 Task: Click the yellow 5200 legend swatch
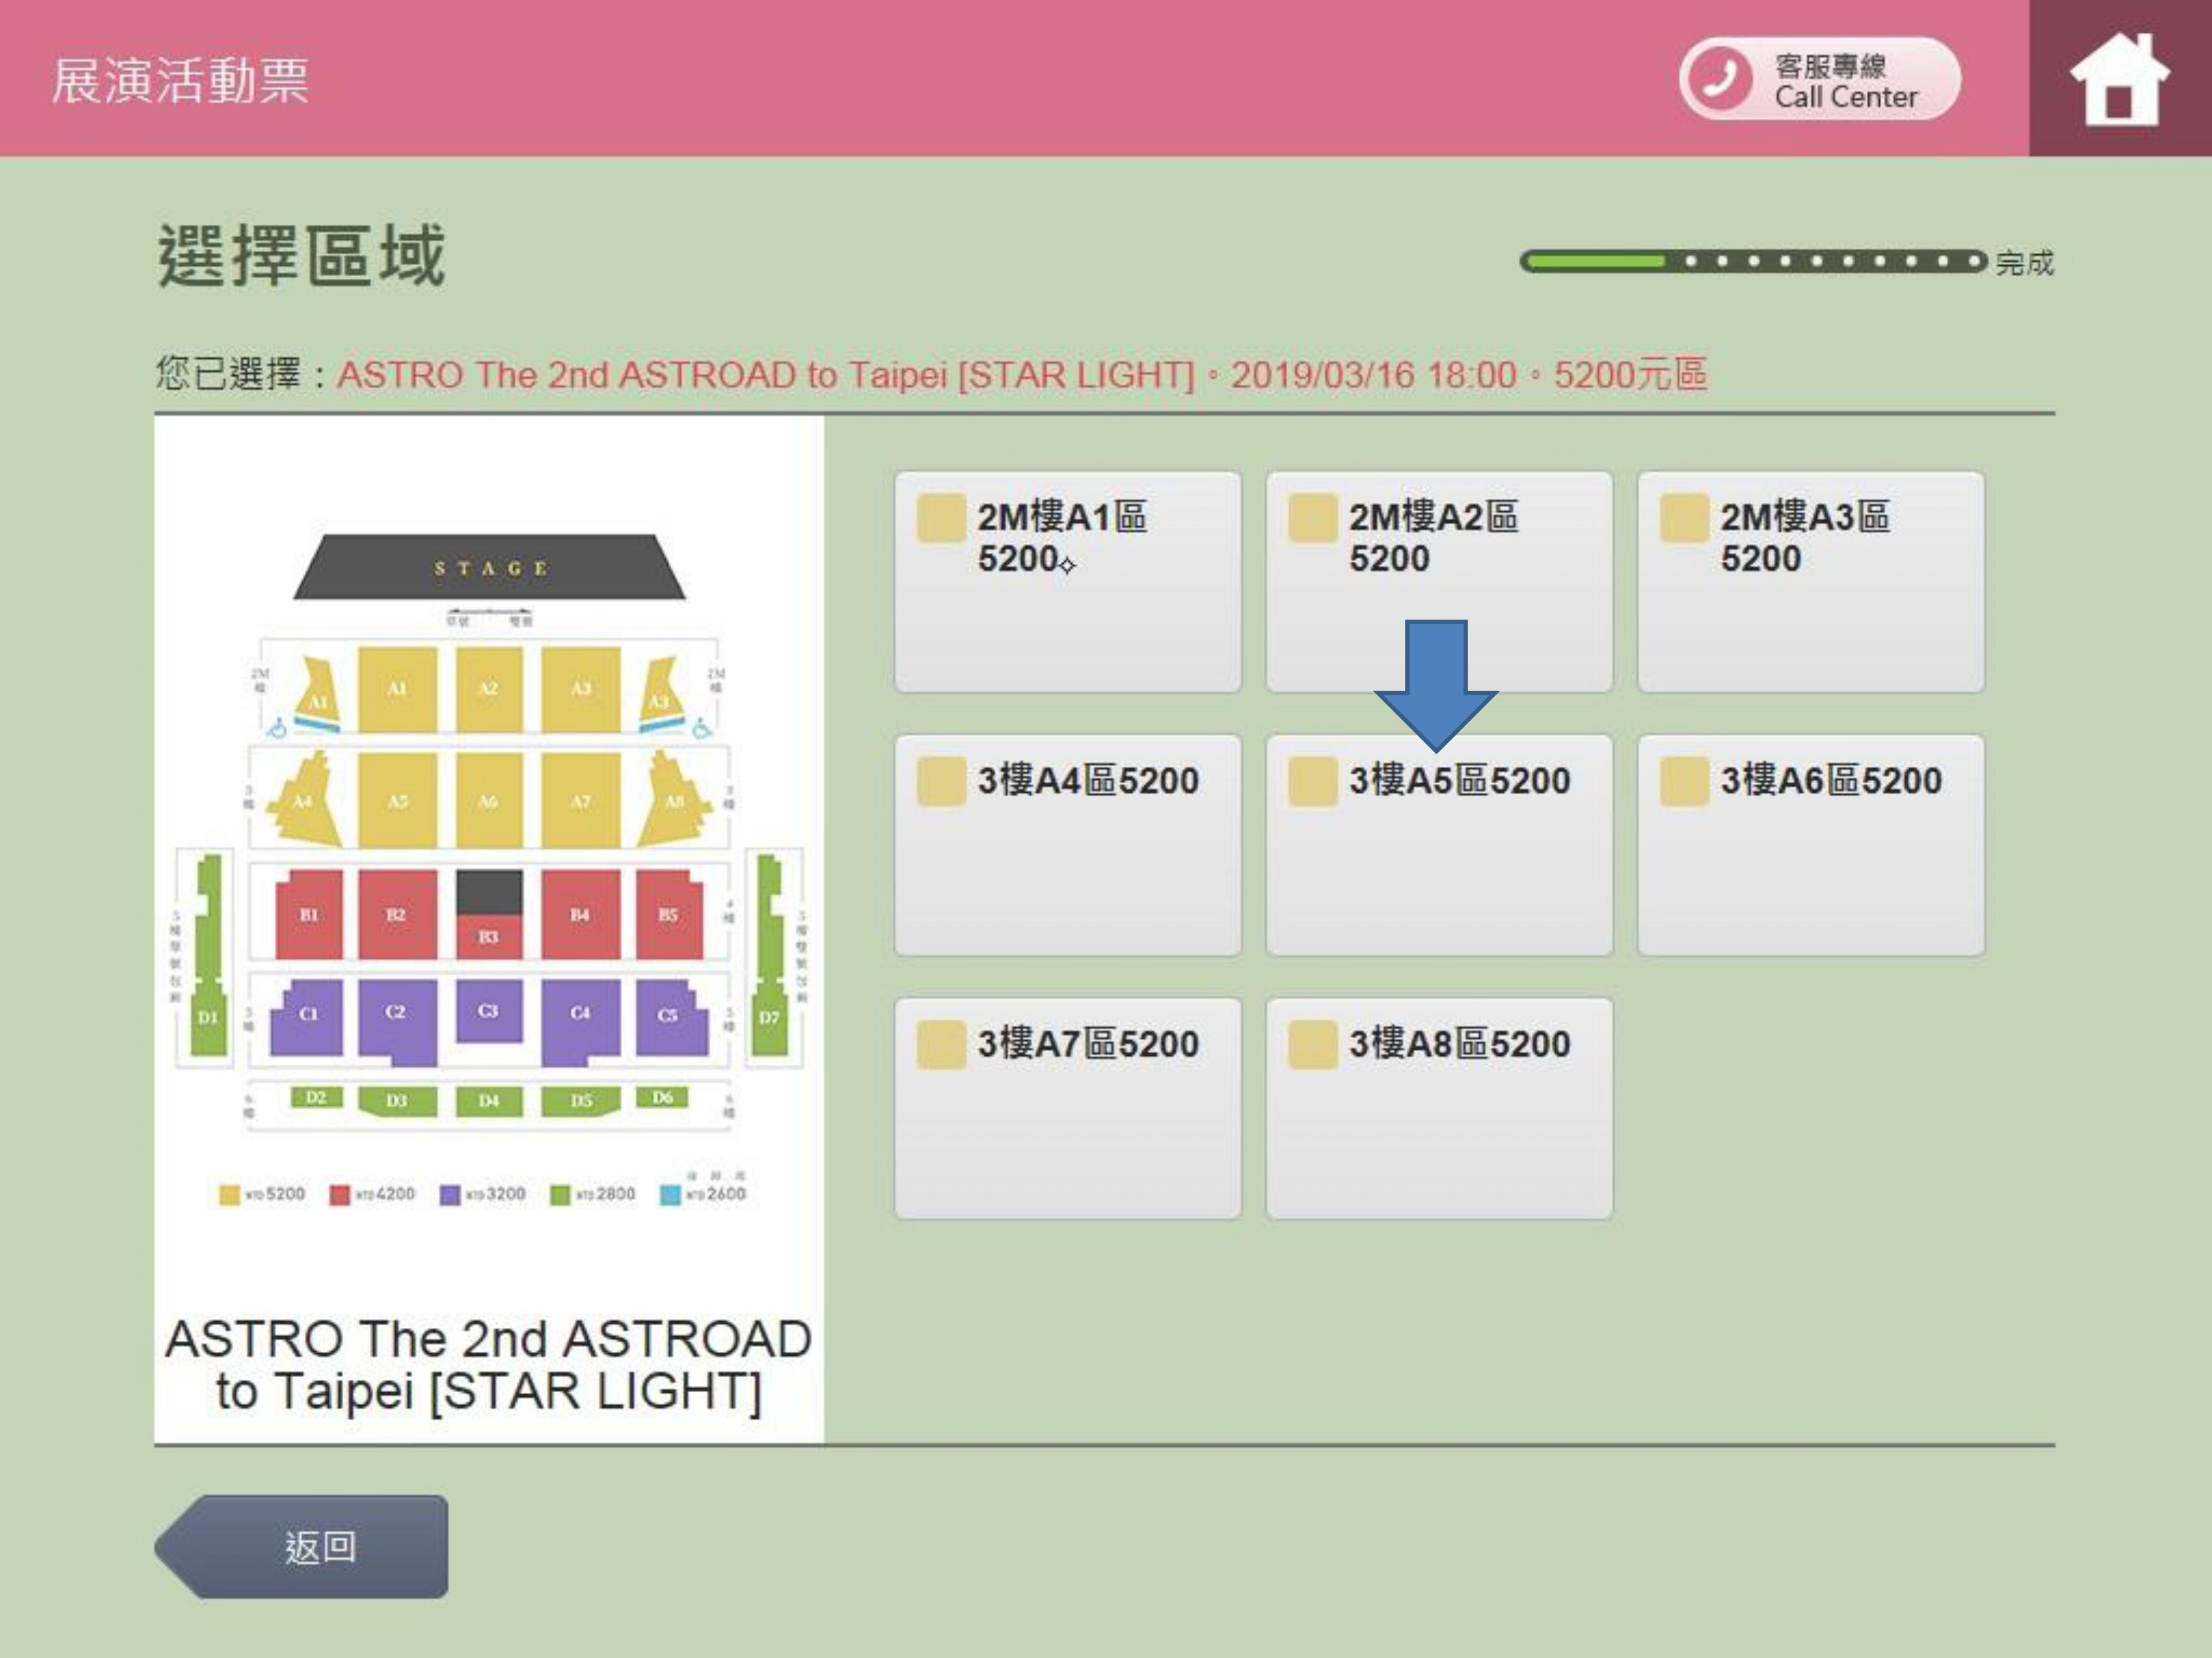click(229, 1194)
